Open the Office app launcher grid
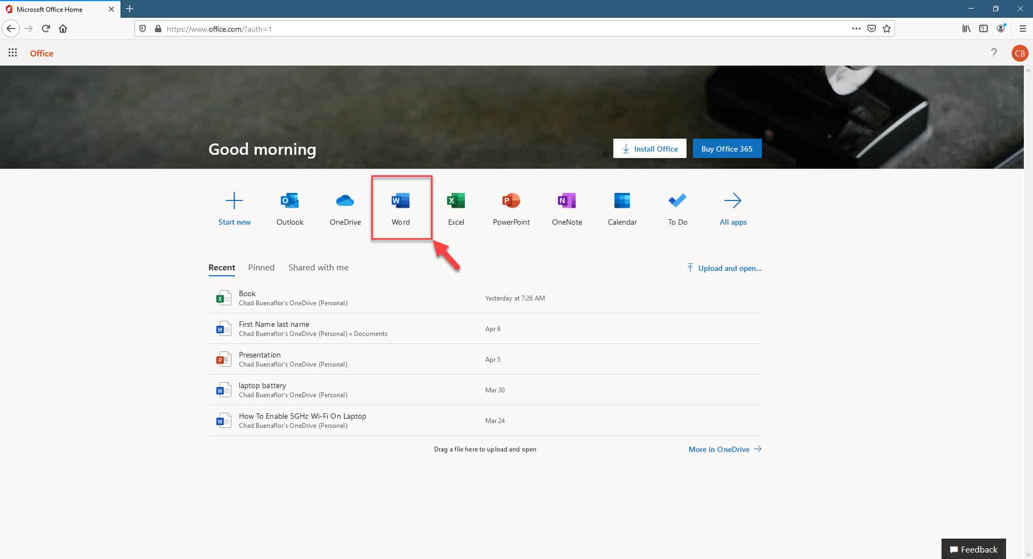 click(x=12, y=53)
